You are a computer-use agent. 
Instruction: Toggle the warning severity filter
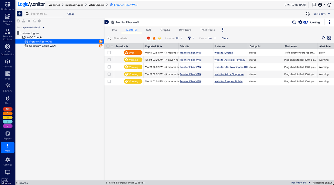coord(159,38)
